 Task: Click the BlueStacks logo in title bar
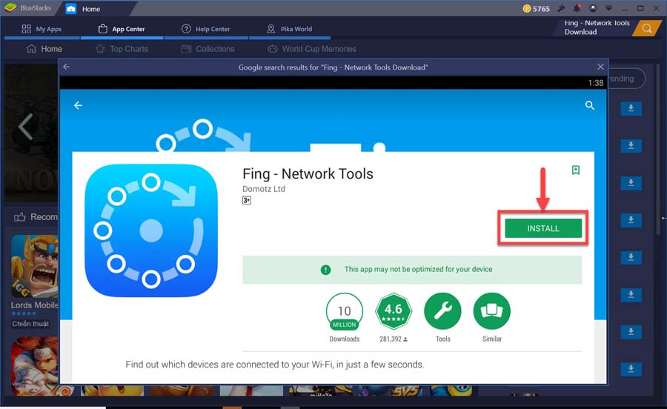[10, 7]
